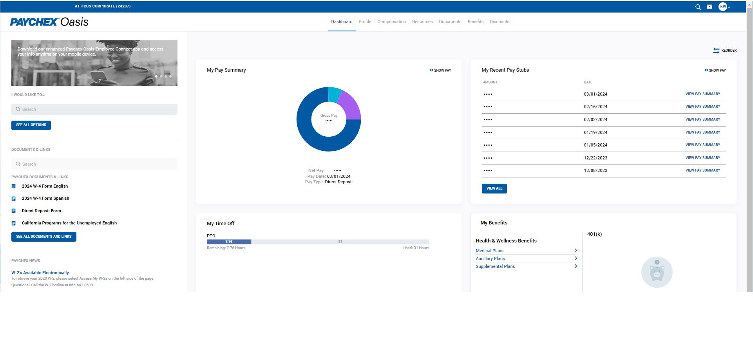
Task: Click the See All Options button
Action: [31, 125]
